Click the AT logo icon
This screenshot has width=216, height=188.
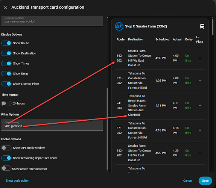click(119, 26)
